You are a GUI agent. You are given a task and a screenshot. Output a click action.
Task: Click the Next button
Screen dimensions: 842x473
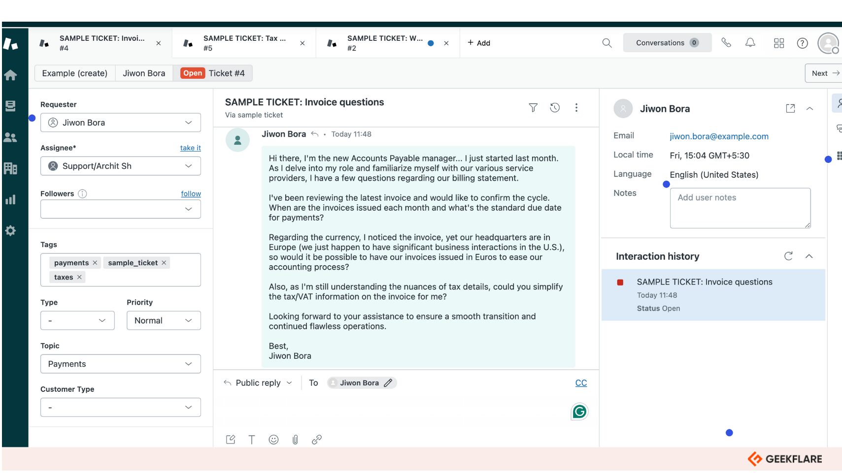(x=824, y=73)
